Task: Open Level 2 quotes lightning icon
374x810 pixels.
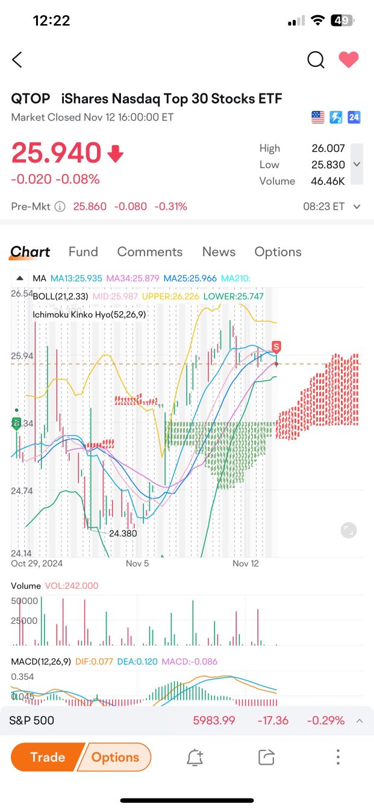Action: coord(335,117)
